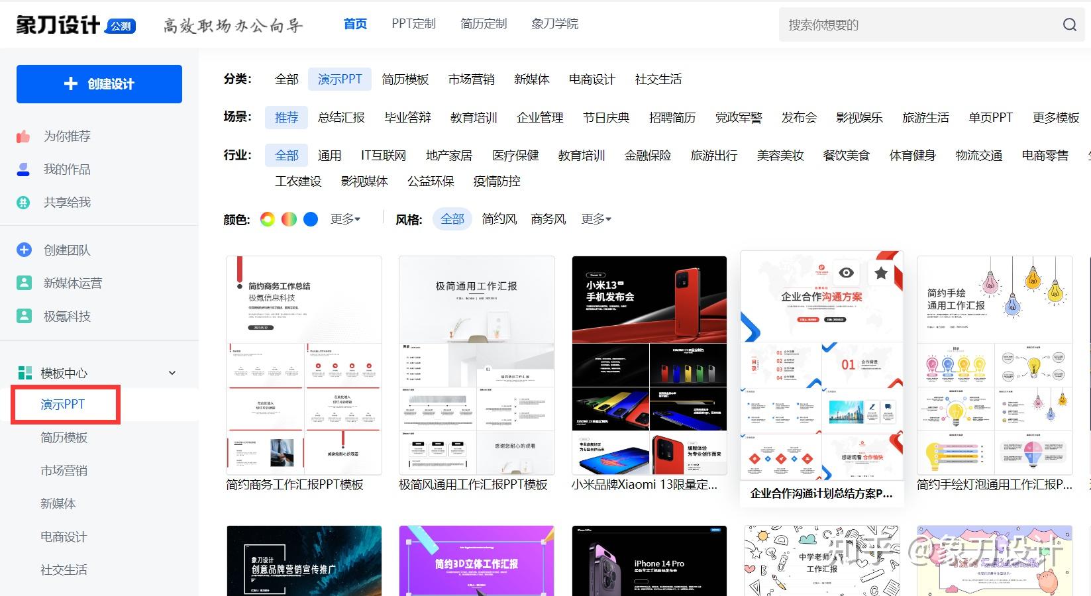Select 演示PPT category filter
This screenshot has width=1091, height=596.
[x=340, y=79]
